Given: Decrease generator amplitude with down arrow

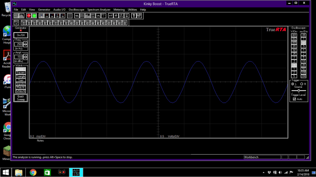Looking at the screenshot, I should (25, 58).
